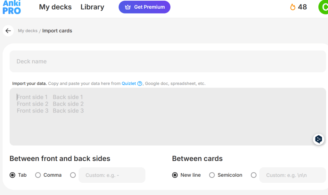The height and width of the screenshot is (195, 328).
Task: Choose custom front-back separator radio button
Action: point(73,175)
